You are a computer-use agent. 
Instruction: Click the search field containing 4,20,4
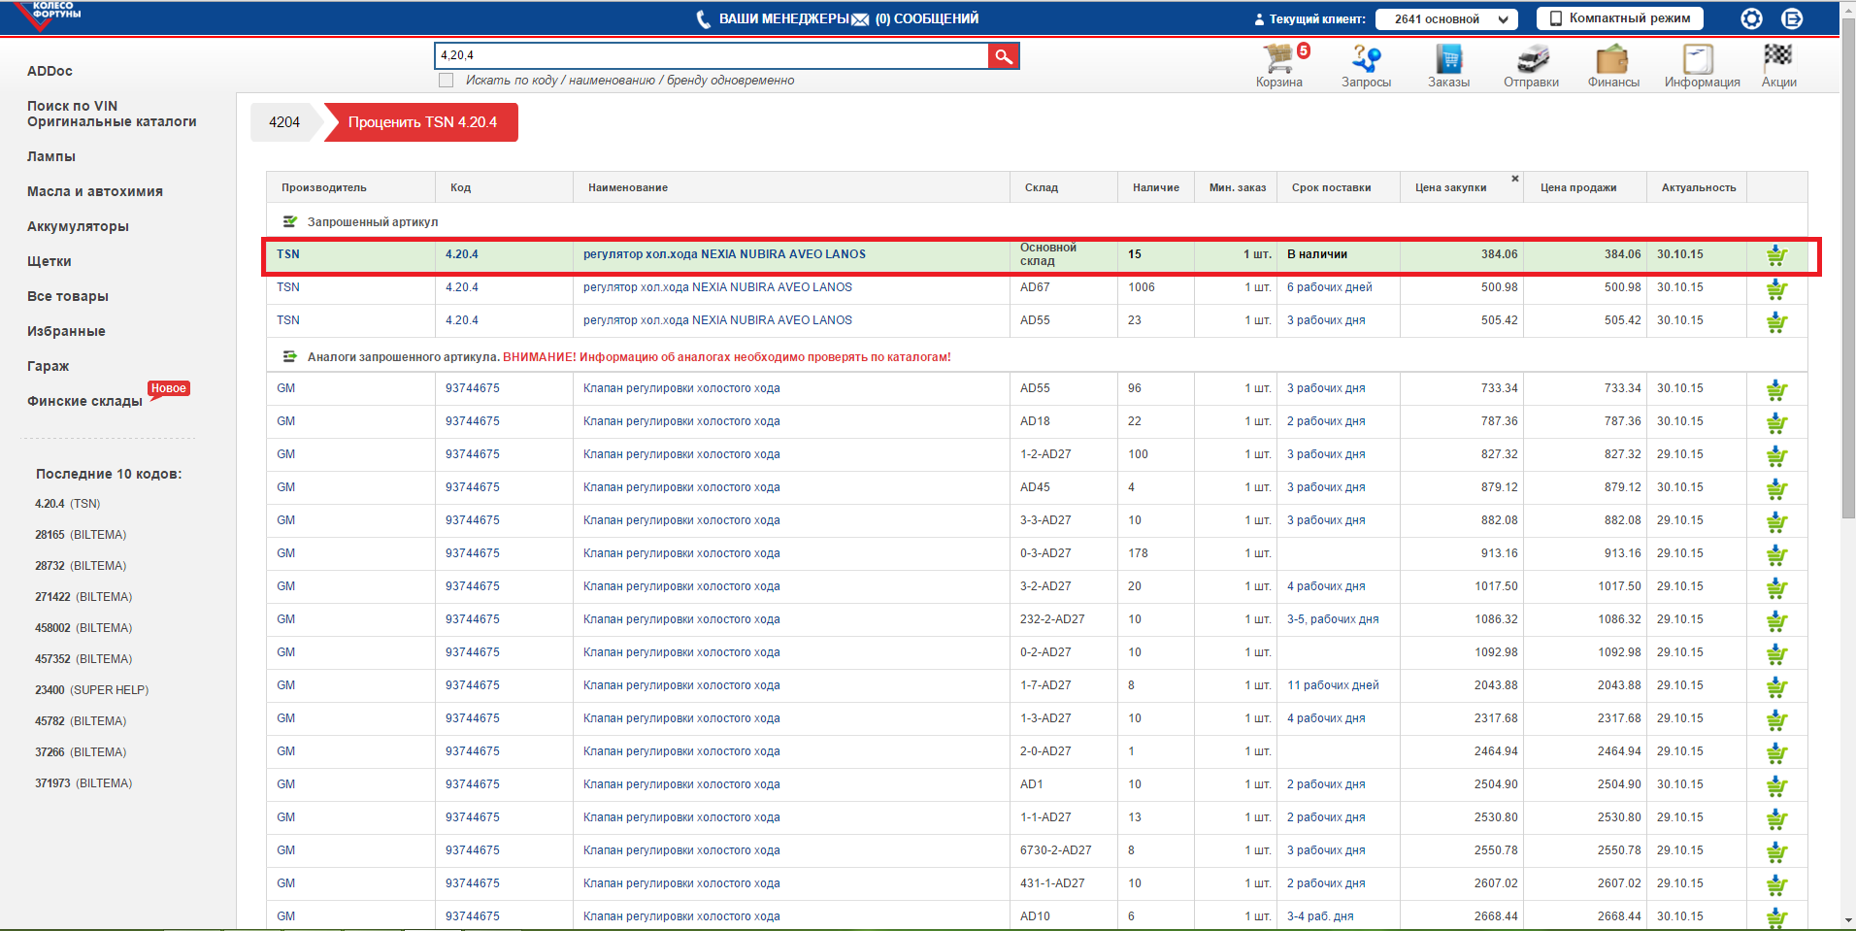tap(712, 56)
